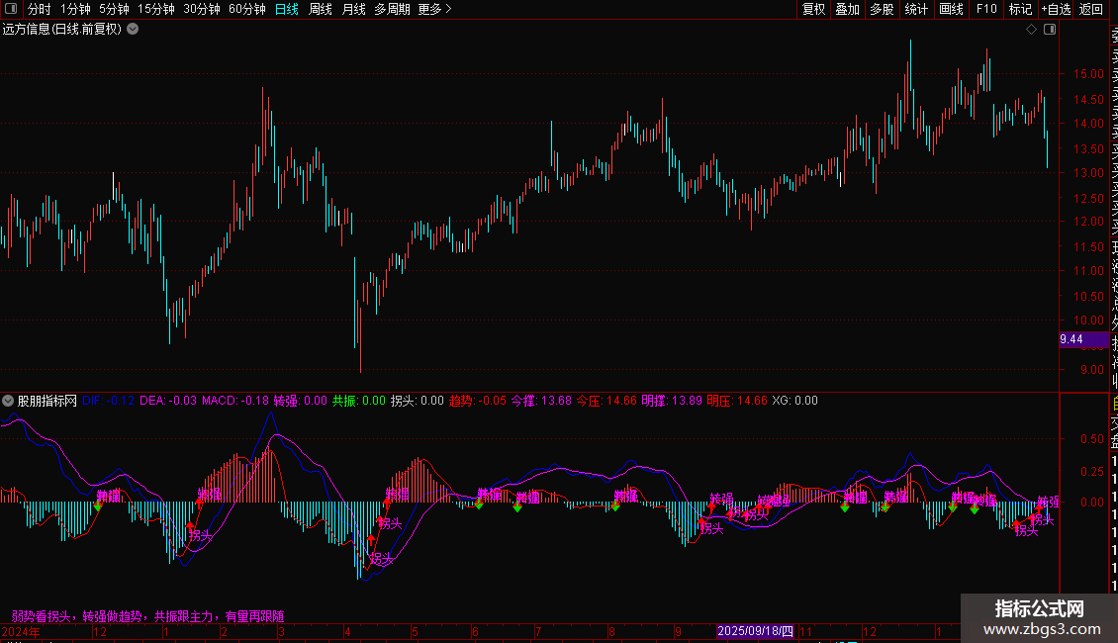
Task: Click the DIF: -0.12 value label
Action: click(109, 401)
